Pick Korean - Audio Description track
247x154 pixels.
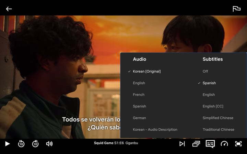point(155,130)
